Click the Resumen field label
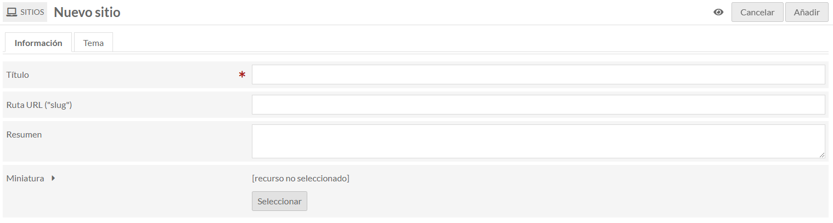This screenshot has width=833, height=223. click(24, 134)
